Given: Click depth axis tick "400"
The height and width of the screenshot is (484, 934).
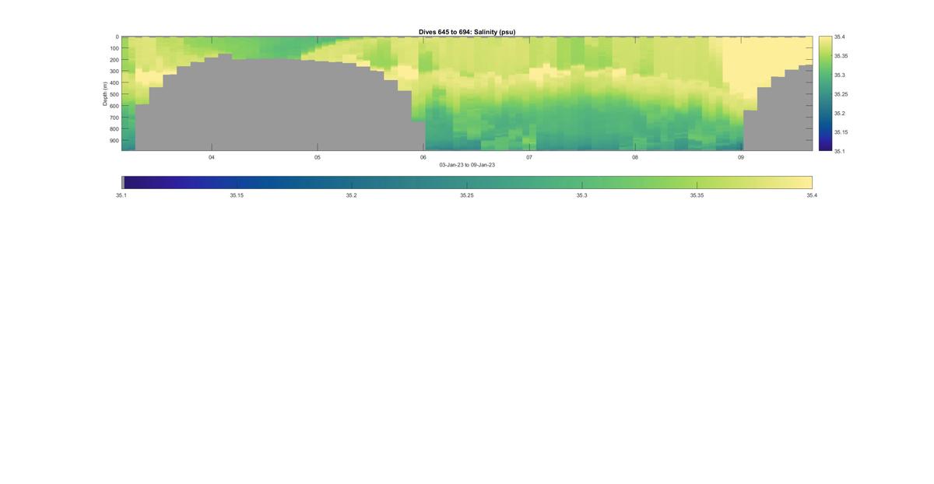Looking at the screenshot, I should point(114,83).
